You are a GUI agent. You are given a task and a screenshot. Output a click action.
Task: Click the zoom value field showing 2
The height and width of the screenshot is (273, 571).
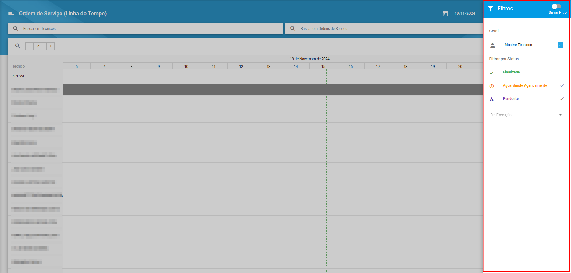tap(40, 46)
